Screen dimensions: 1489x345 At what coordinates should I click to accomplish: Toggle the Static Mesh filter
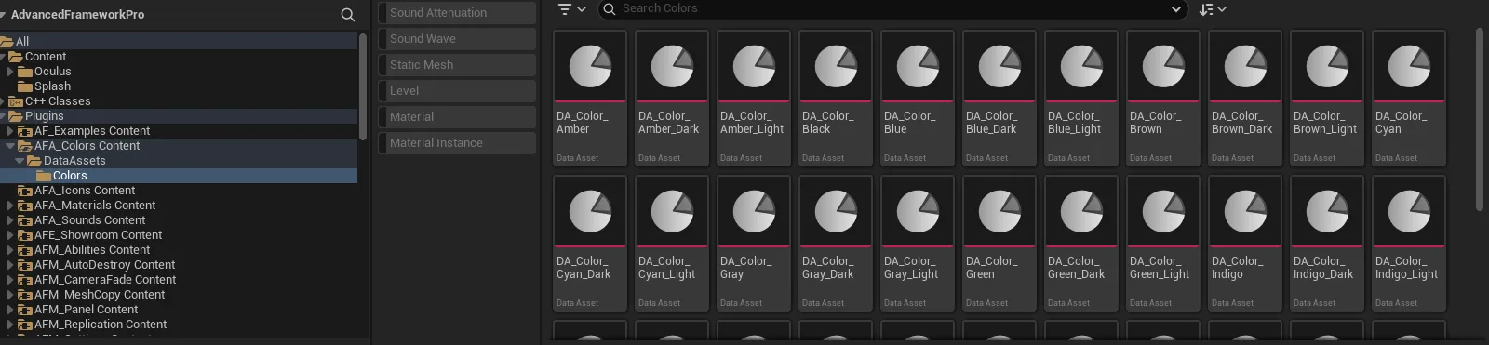point(456,65)
